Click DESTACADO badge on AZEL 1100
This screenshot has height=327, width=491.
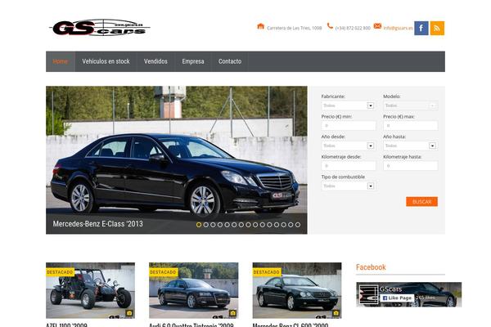coord(60,272)
